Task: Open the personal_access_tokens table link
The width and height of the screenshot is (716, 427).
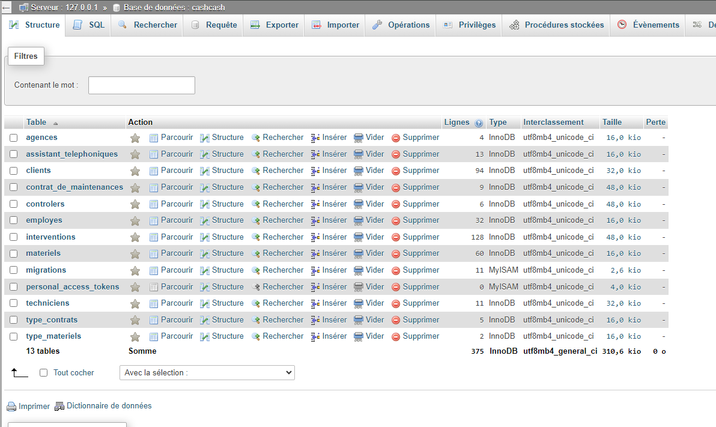Action: pyautogui.click(x=73, y=287)
